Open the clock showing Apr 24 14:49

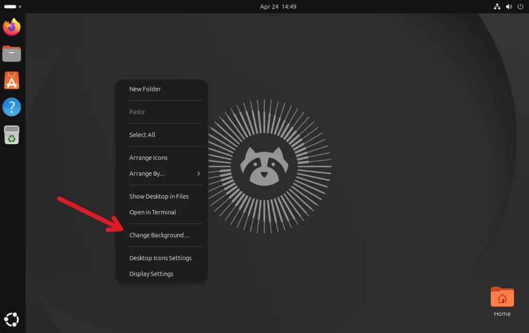[x=278, y=6]
